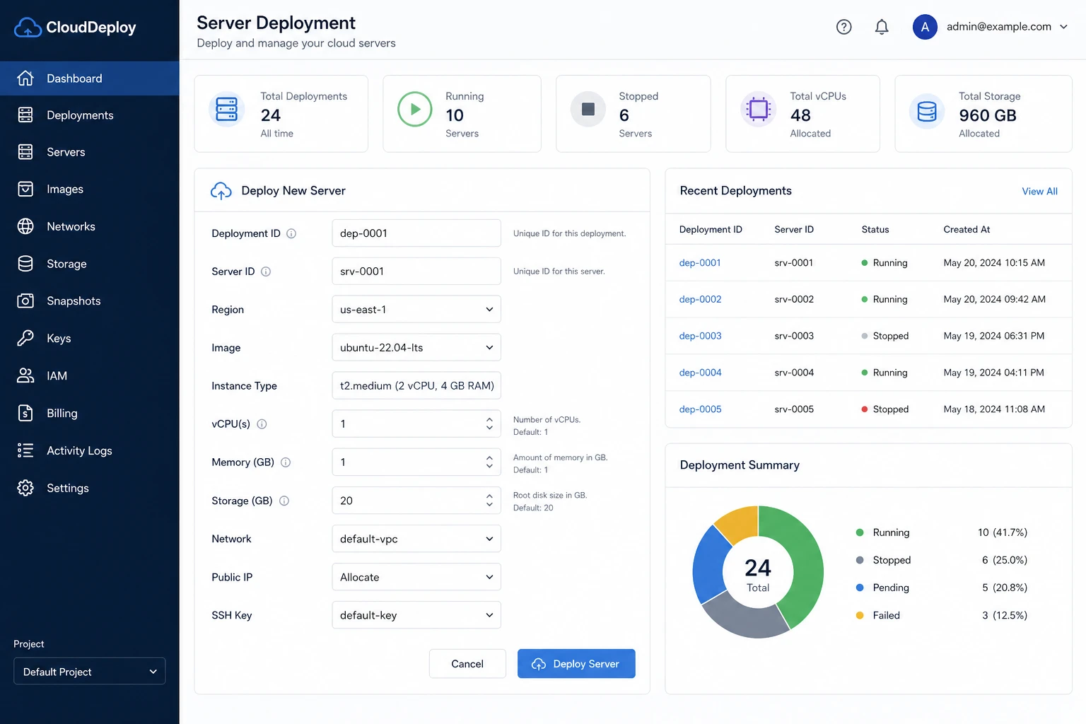1086x724 pixels.
Task: Click the Stopped square stop icon
Action: 588,109
